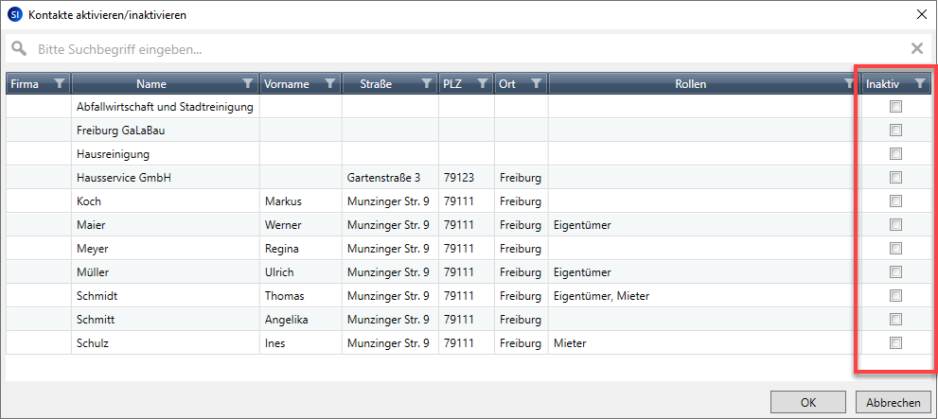
Task: Open the Name column filter icon
Action: 248,83
